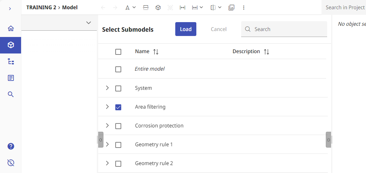Tick the Entire model checkbox
Screen dimensions: 366x173
[118, 69]
